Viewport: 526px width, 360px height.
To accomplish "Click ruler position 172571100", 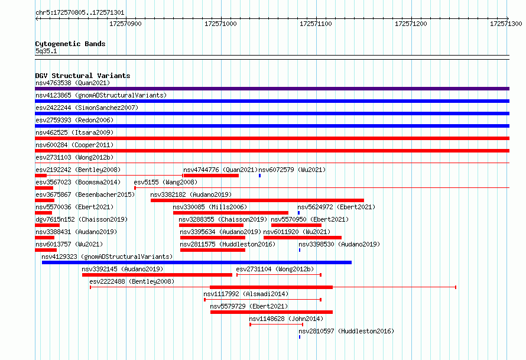I will point(316,24).
